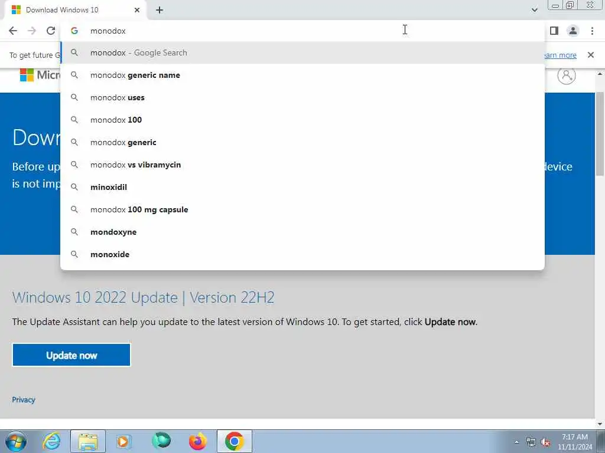Select the 'monoxide' suggestion
Screen dimensions: 605x453
point(302,254)
